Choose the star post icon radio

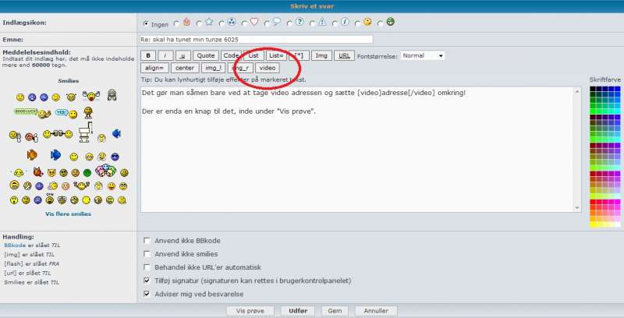click(x=198, y=23)
